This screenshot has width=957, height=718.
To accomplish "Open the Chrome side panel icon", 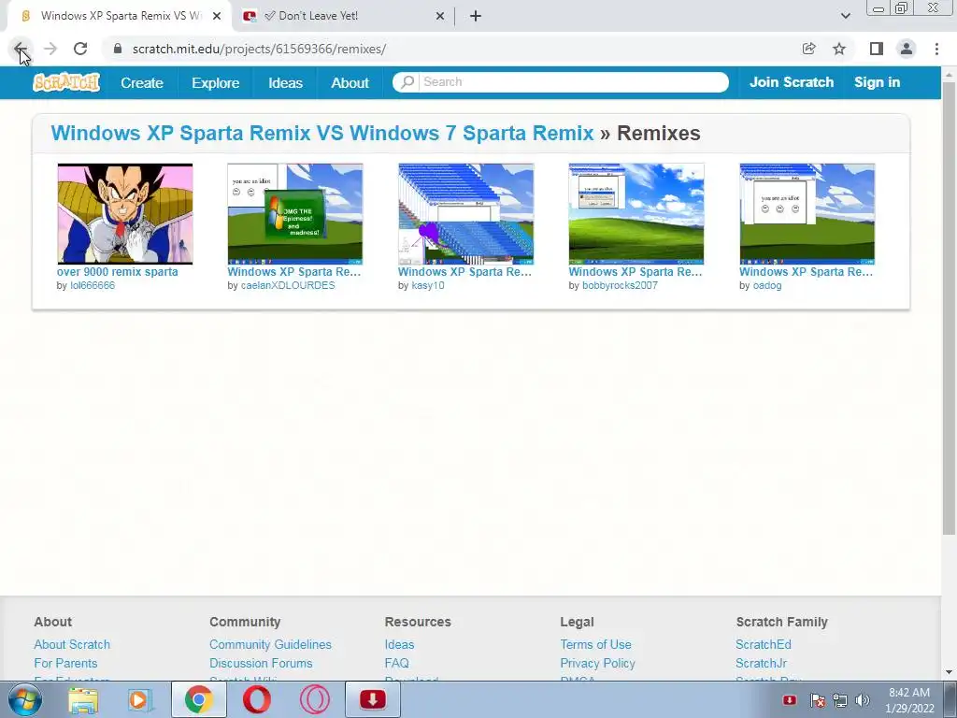I will point(877,49).
